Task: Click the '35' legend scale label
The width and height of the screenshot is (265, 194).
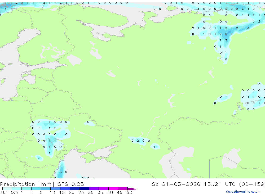Action: [x=100, y=192]
